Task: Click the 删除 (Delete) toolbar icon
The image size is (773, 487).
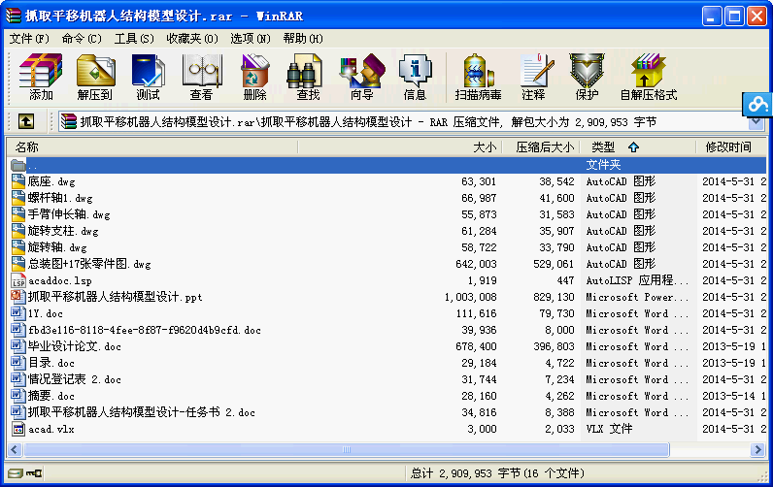Action: [254, 77]
